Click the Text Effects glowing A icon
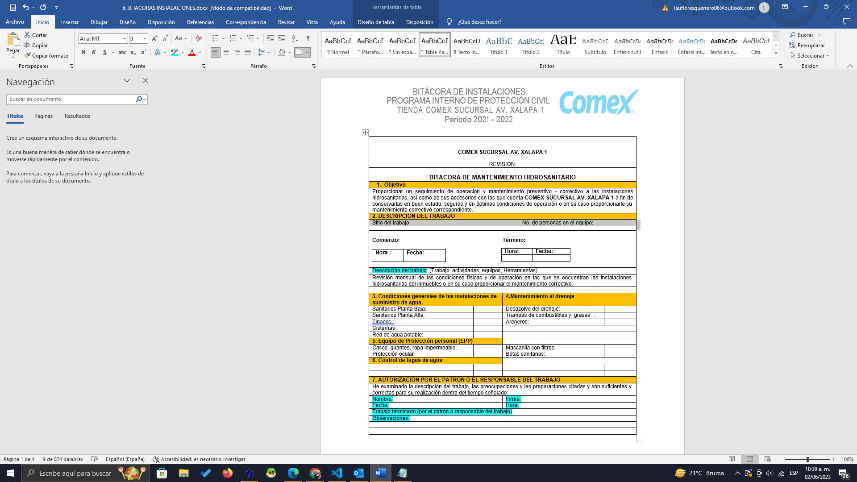This screenshot has height=482, width=857. tap(158, 53)
